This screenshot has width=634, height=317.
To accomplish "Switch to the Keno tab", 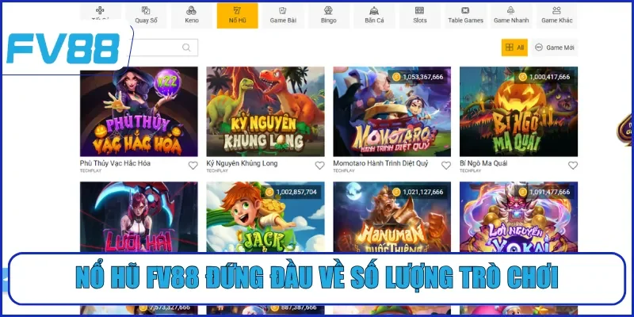I will (192, 16).
